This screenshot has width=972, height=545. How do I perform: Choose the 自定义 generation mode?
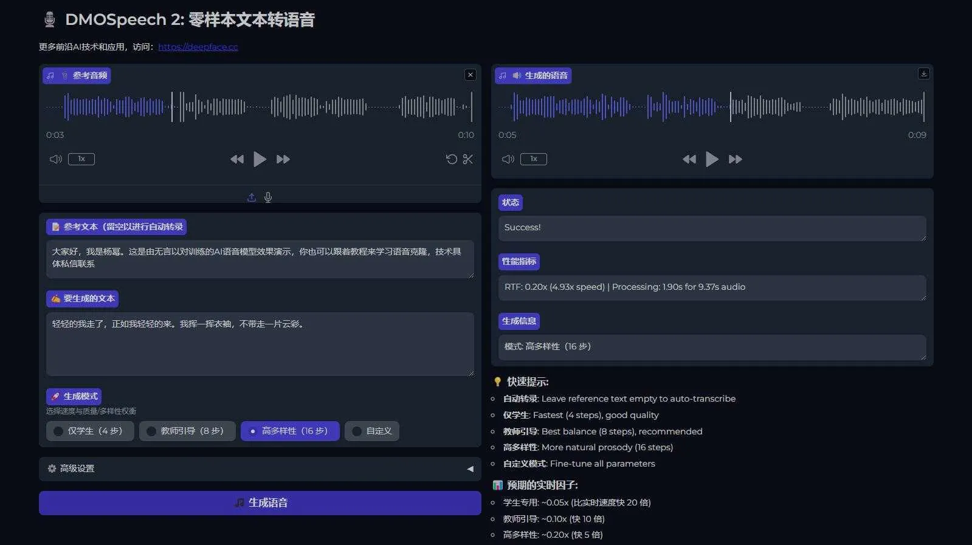pyautogui.click(x=372, y=431)
